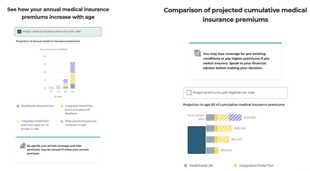Screen dimensions: 310x171
Task: Click the pre-existing conditions warning card text
Action: (x=236, y=61)
